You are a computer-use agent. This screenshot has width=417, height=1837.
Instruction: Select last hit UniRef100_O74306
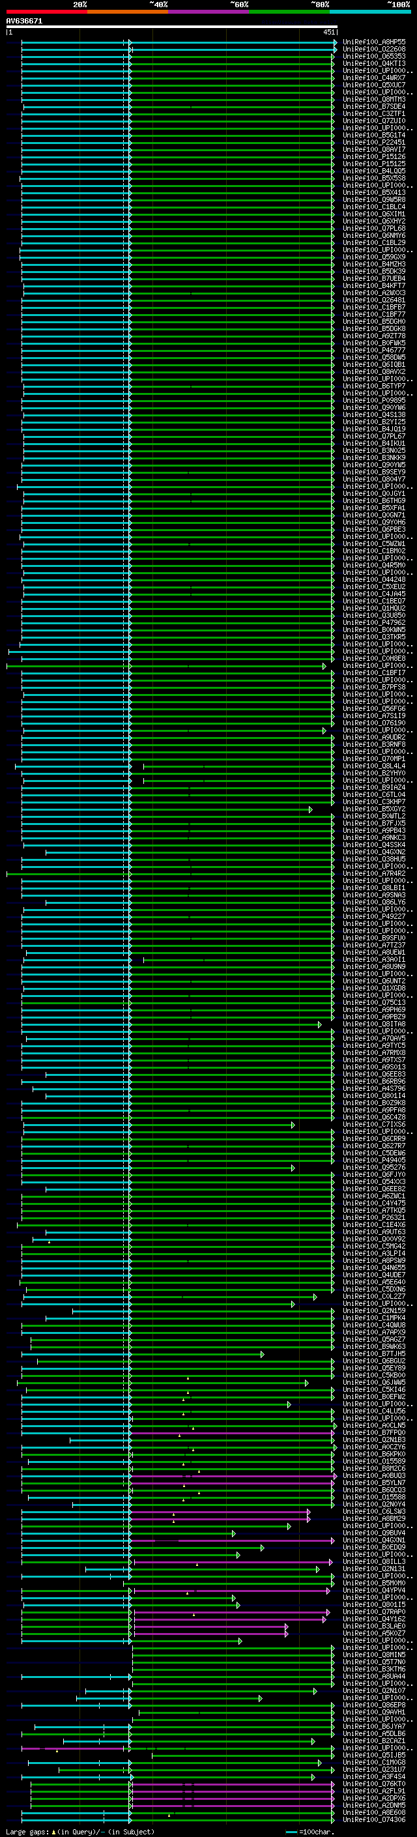[x=374, y=1819]
